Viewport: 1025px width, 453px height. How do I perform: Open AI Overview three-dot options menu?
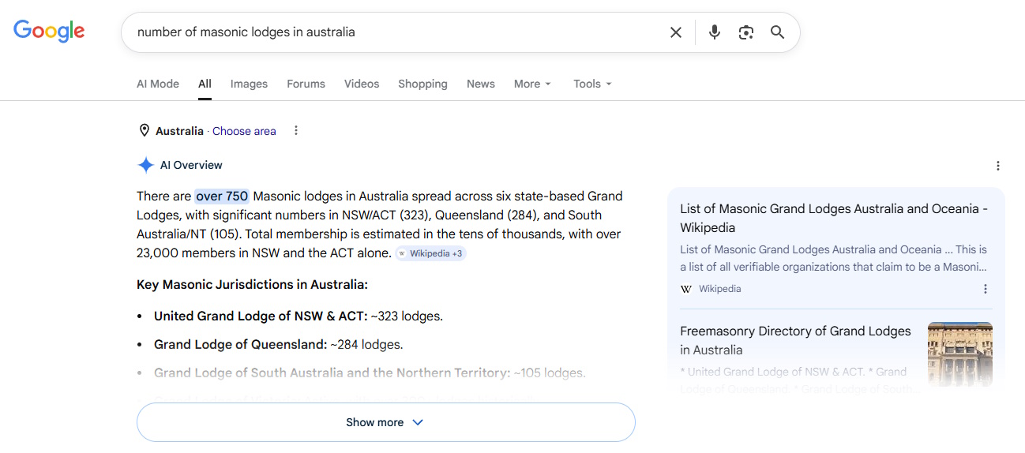[x=998, y=166]
